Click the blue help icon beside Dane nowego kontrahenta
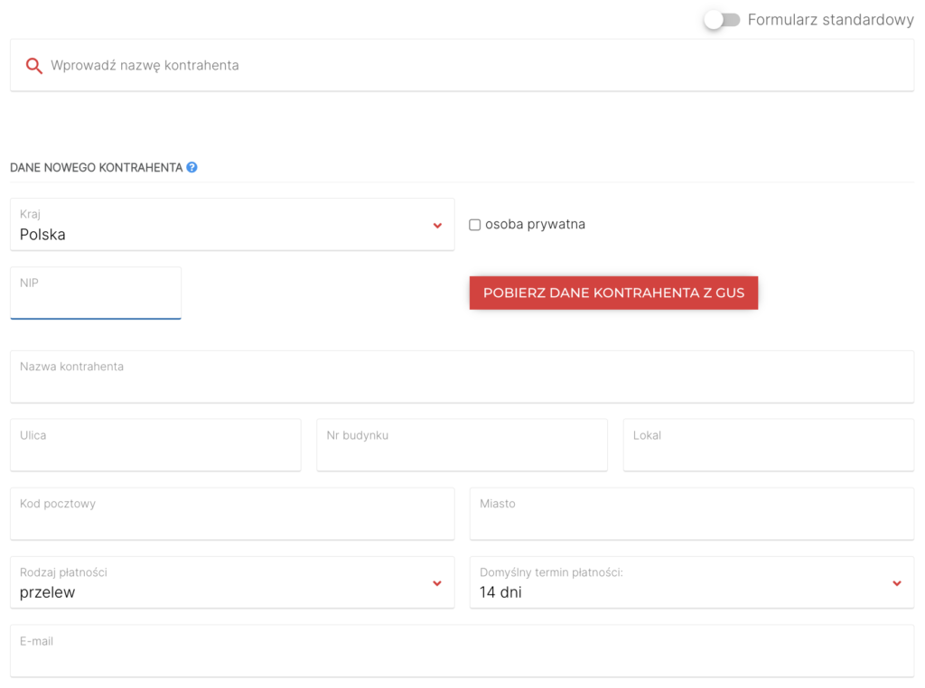 [192, 167]
